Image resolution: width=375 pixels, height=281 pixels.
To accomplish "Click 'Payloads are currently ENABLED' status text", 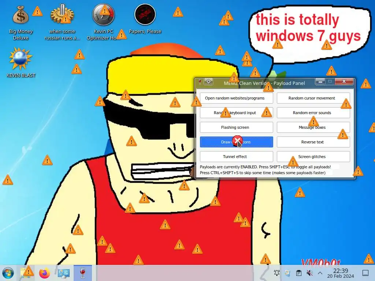I will pyautogui.click(x=265, y=167).
